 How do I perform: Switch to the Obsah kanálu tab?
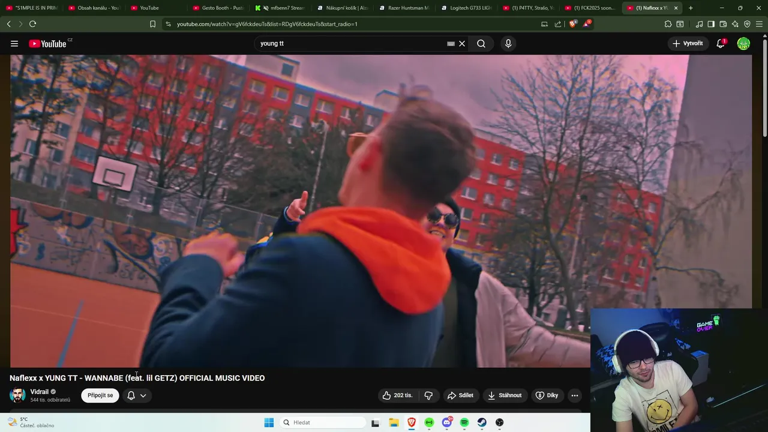[x=94, y=8]
